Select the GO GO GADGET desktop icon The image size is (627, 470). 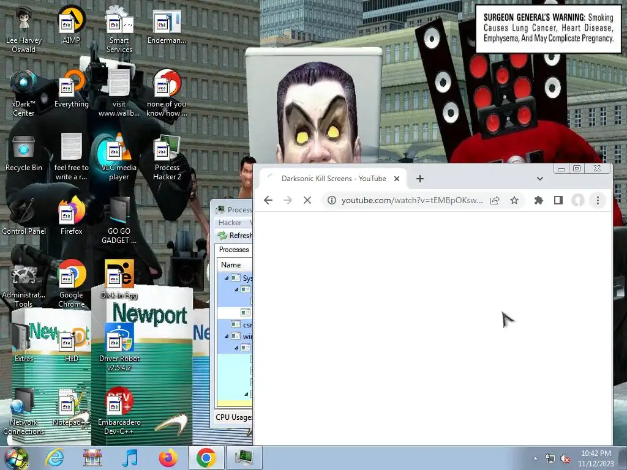click(x=119, y=220)
